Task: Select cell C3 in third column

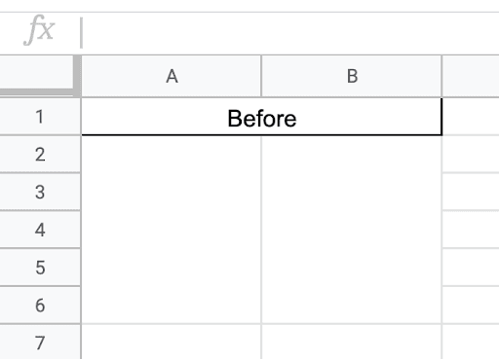Action: pyautogui.click(x=471, y=192)
